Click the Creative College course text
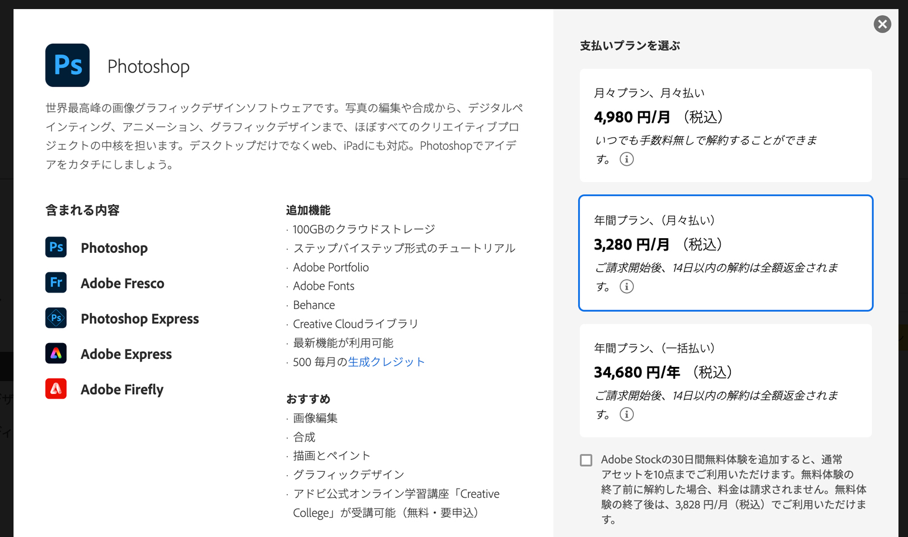Viewport: 908px width, 537px height. pos(396,504)
